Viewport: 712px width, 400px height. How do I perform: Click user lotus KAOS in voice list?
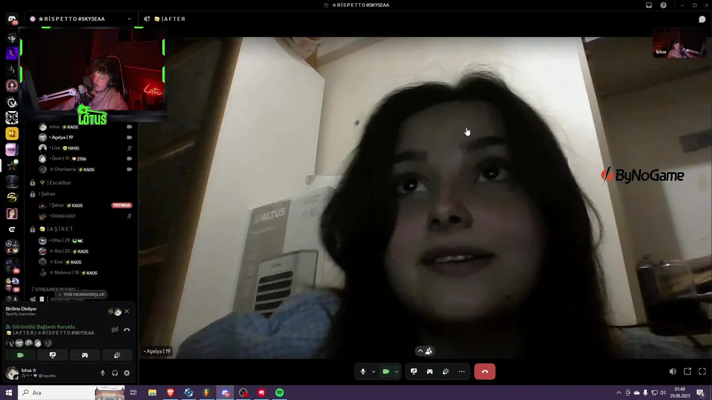click(85, 127)
